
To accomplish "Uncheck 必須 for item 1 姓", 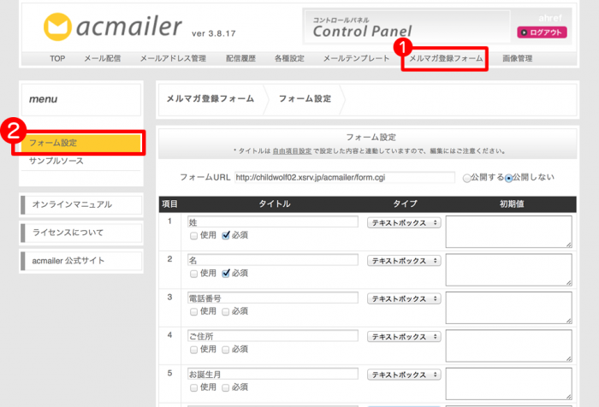I will (226, 235).
